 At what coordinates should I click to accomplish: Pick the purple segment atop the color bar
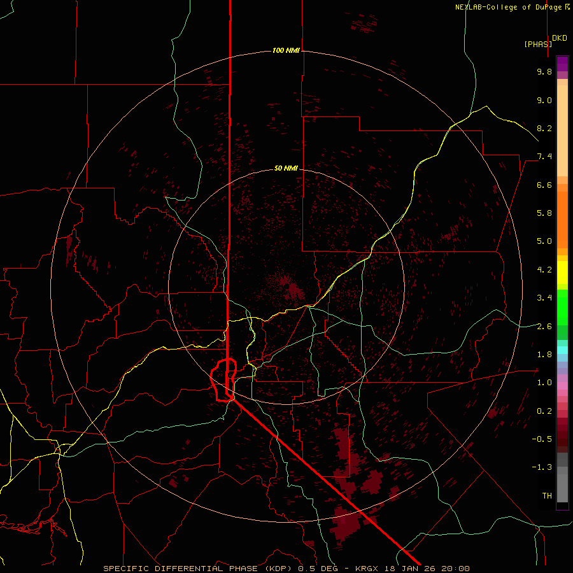point(562,64)
